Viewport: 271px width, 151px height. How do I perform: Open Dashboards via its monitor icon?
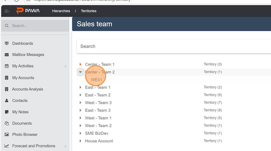(x=7, y=43)
